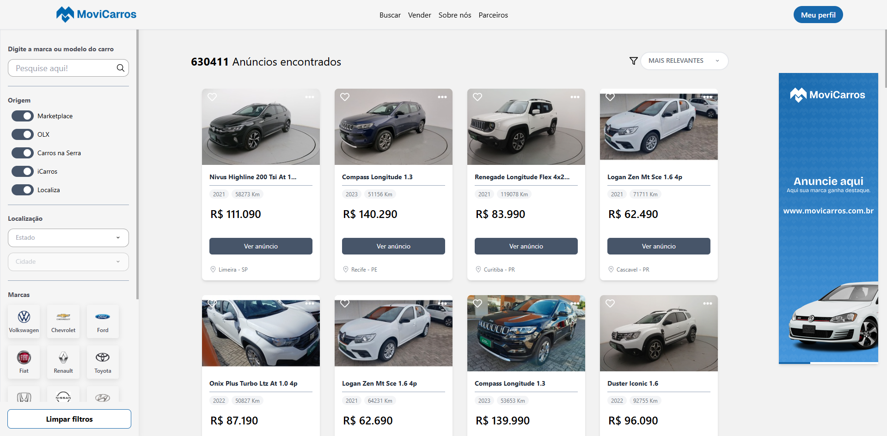Click the 119078 Km mileage tag
The image size is (887, 436).
click(514, 194)
